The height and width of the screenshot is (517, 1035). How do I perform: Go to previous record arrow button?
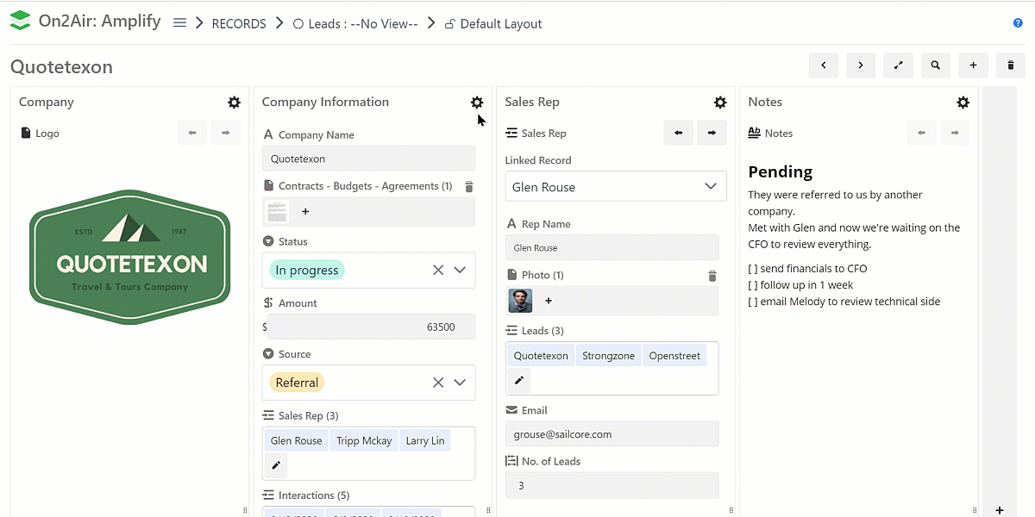point(823,65)
